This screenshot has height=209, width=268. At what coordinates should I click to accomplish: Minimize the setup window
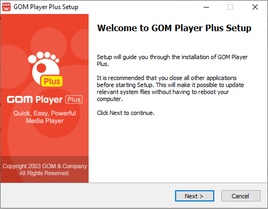(x=206, y=7)
